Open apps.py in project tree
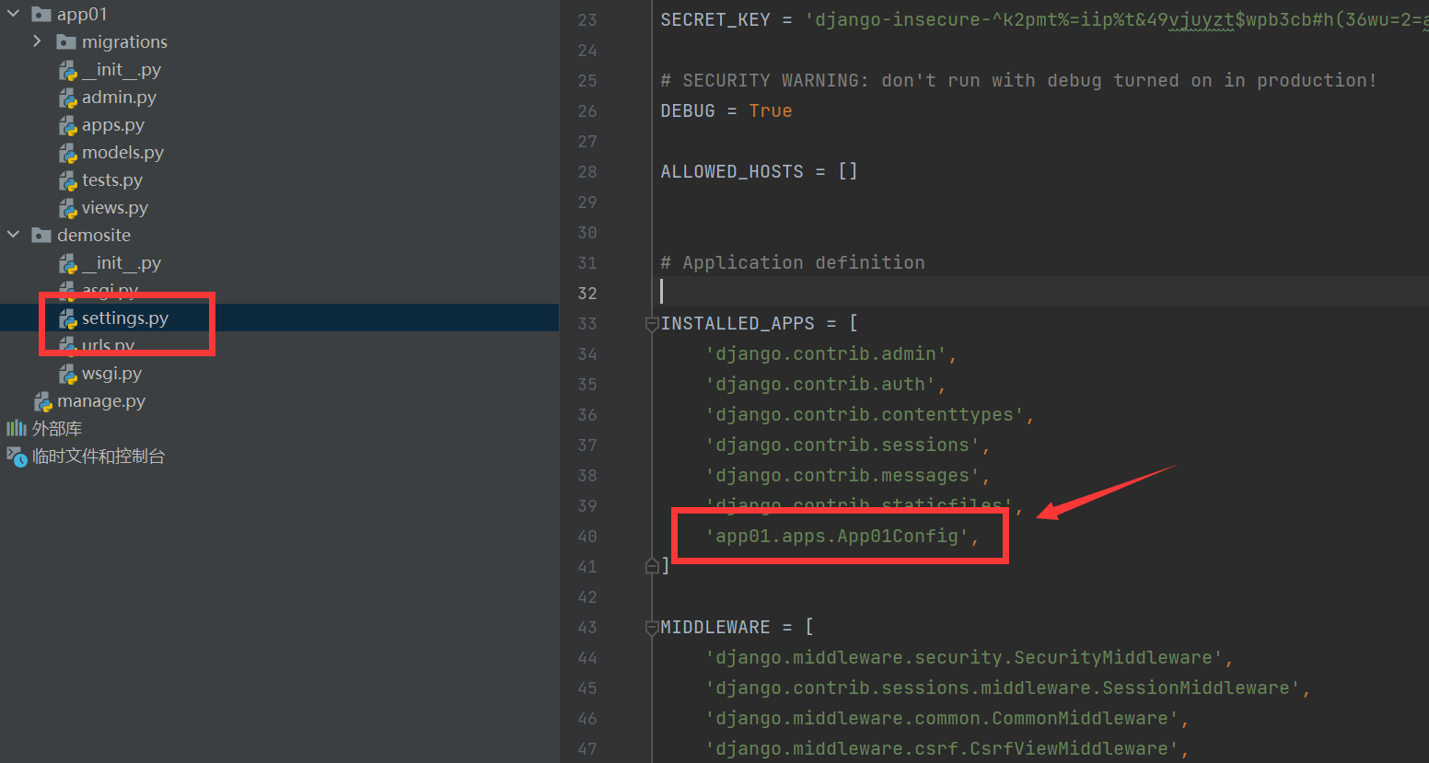Viewport: 1429px width, 763px height. tap(113, 124)
